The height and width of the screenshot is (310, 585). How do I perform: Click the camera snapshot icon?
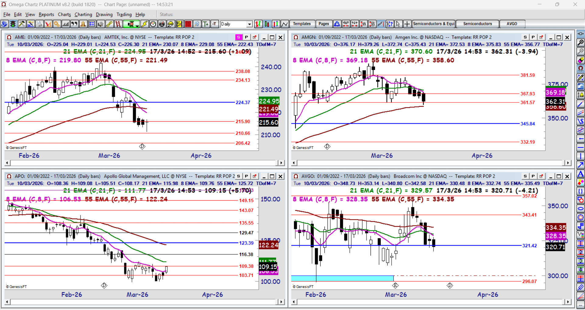click(x=101, y=24)
